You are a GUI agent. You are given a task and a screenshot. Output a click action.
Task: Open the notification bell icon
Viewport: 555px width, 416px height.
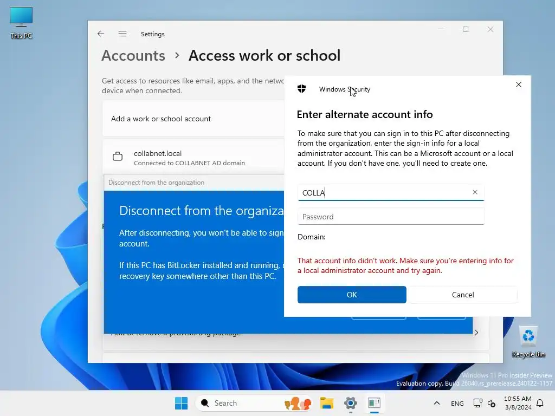540,403
